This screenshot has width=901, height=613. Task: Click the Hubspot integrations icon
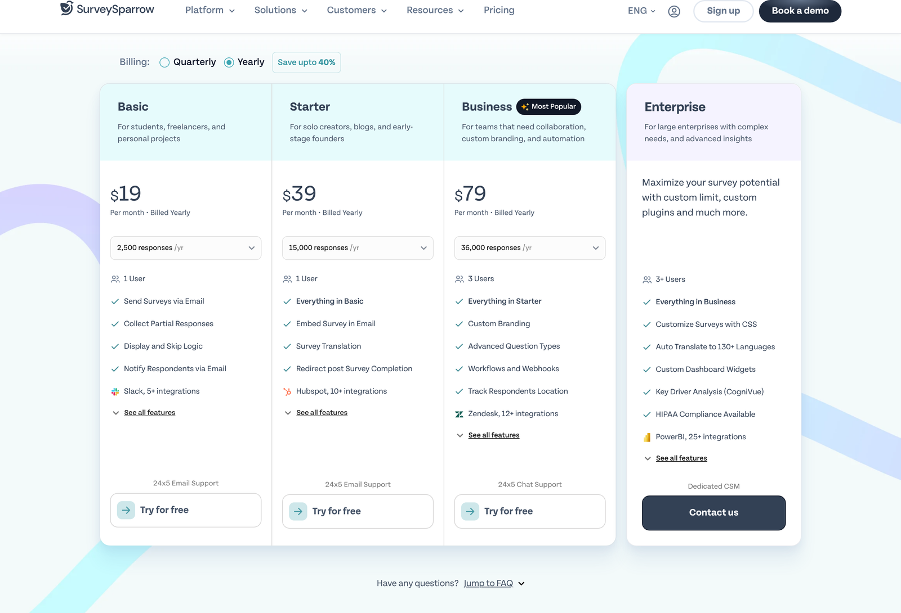(287, 391)
